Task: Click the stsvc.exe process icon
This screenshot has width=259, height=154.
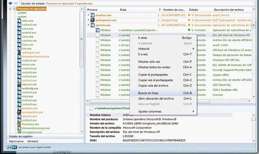Action: coord(19,96)
